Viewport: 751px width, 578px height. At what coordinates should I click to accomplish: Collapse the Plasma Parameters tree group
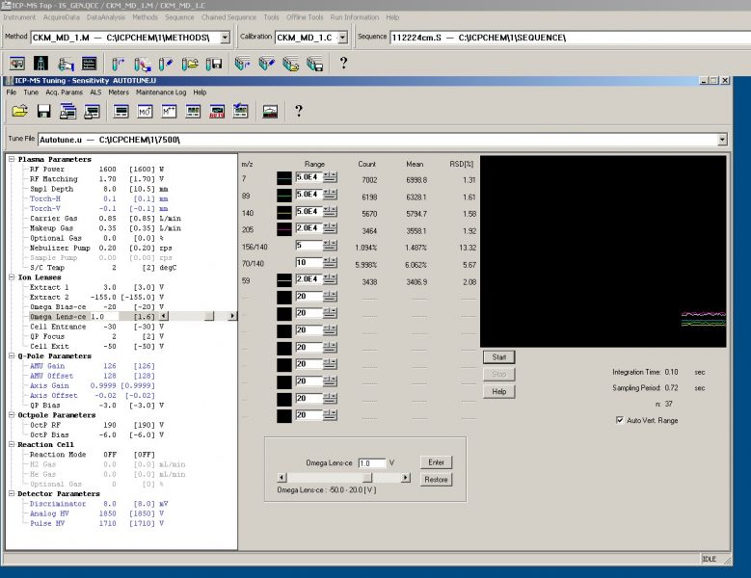coord(12,159)
